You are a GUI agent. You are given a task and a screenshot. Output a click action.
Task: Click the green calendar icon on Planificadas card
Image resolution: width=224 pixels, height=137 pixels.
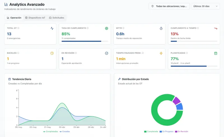pos(216,53)
